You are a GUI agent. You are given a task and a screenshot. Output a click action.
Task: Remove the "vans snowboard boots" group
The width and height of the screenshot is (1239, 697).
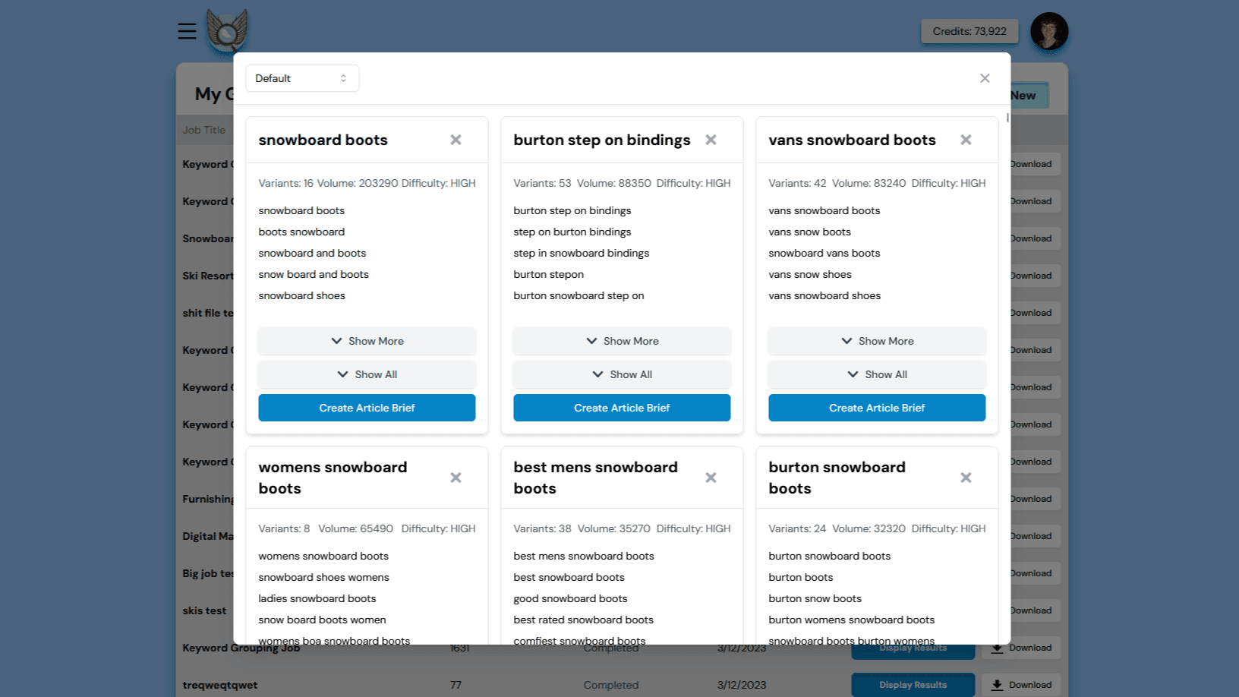[966, 140]
